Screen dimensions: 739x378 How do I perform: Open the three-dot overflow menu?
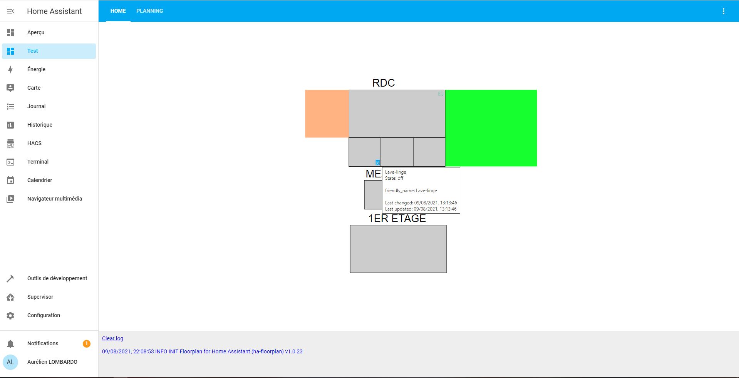click(x=723, y=11)
